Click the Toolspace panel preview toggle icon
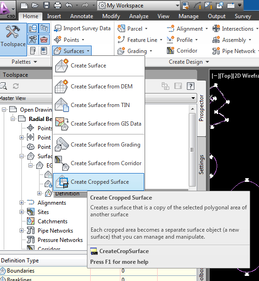 pyautogui.click(x=178, y=86)
